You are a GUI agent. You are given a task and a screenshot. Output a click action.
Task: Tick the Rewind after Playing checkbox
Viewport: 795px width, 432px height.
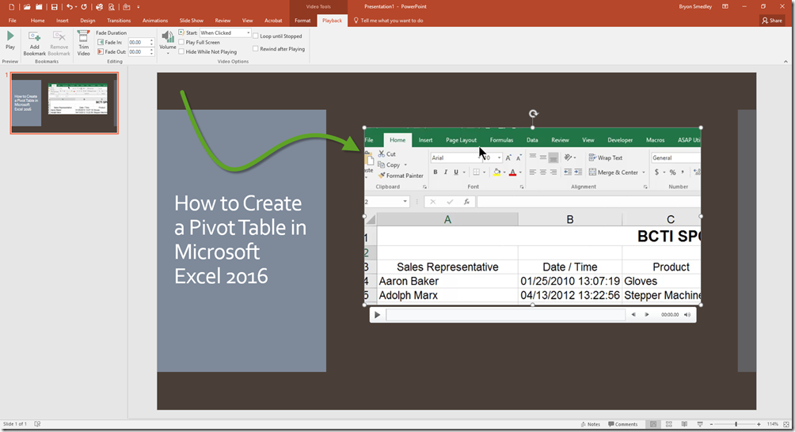pyautogui.click(x=255, y=49)
